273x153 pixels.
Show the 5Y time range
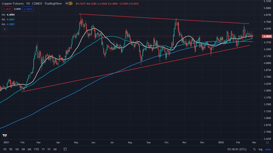49,149
